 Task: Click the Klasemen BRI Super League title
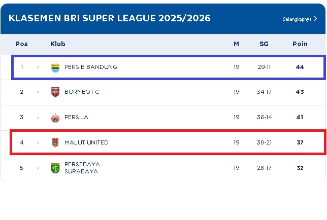[x=110, y=18]
